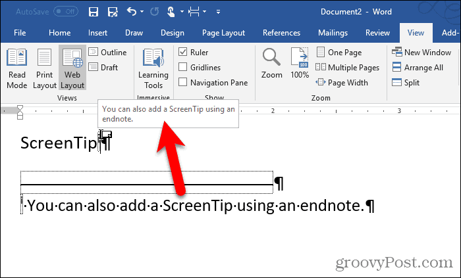The height and width of the screenshot is (278, 461).
Task: Toggle the AutoSave switch
Action: pos(66,11)
